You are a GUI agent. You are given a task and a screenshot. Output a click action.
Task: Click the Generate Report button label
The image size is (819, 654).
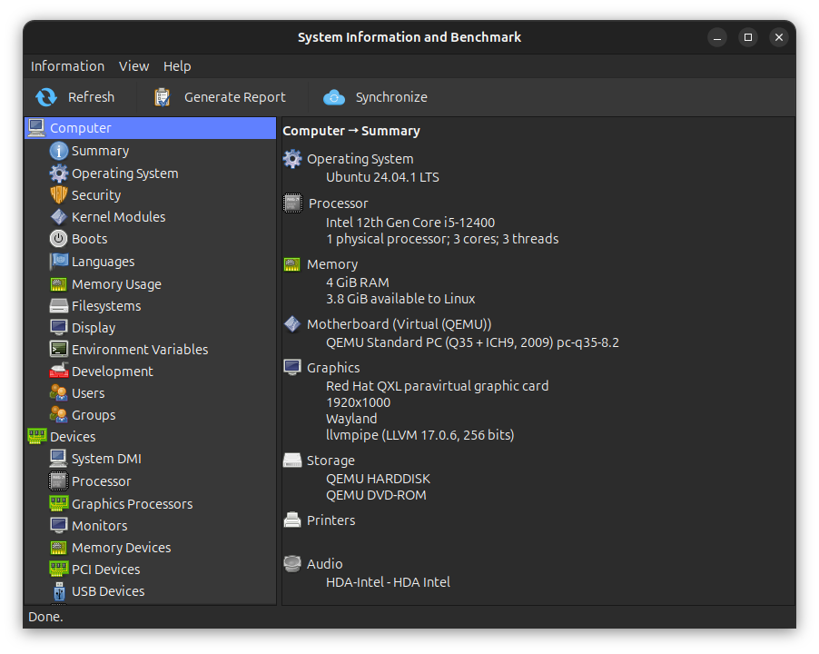[x=234, y=97]
